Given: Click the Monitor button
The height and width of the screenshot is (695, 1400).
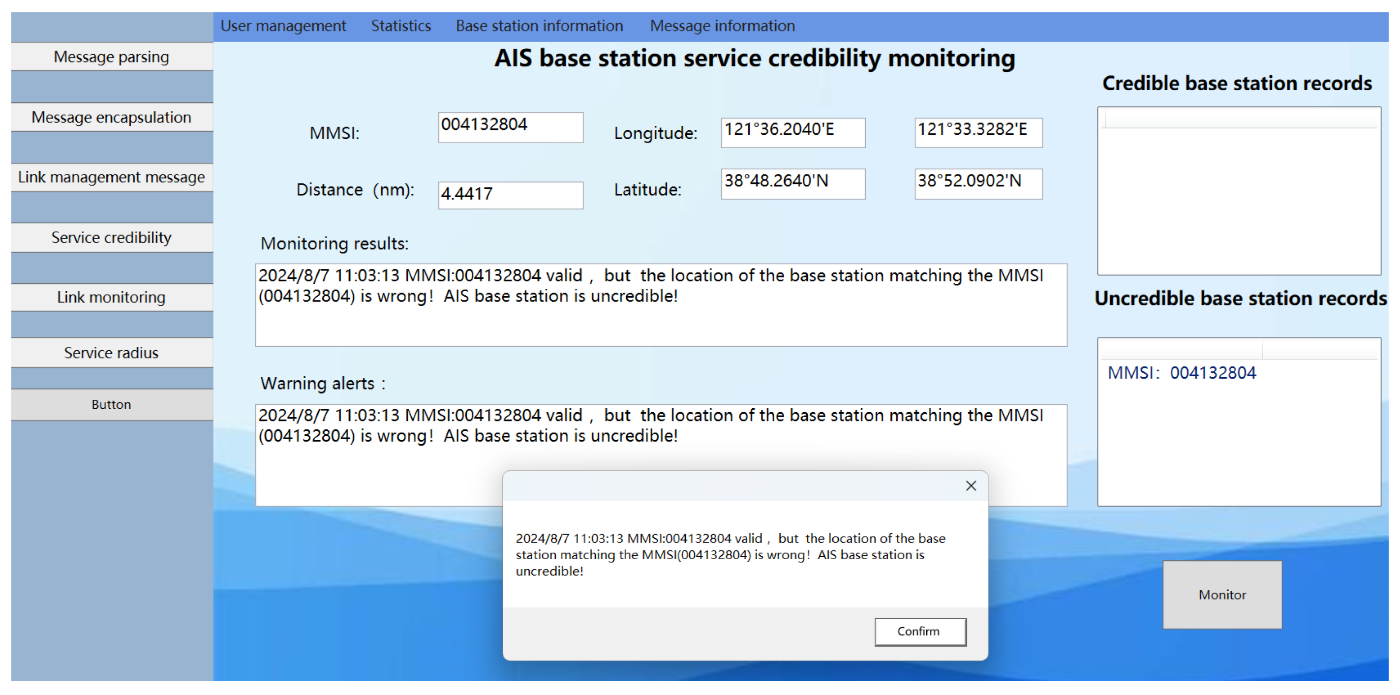Looking at the screenshot, I should pyautogui.click(x=1222, y=595).
